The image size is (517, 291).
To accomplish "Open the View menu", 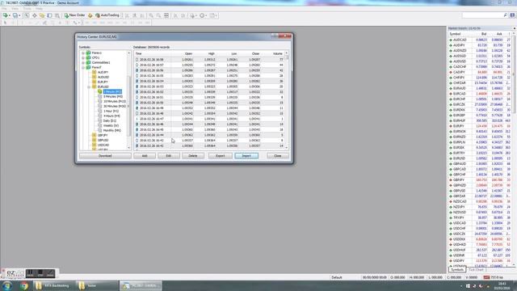I will click(x=15, y=9).
